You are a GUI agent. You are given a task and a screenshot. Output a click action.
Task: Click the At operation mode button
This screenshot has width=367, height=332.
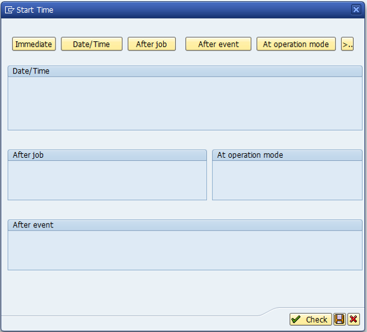pos(296,44)
